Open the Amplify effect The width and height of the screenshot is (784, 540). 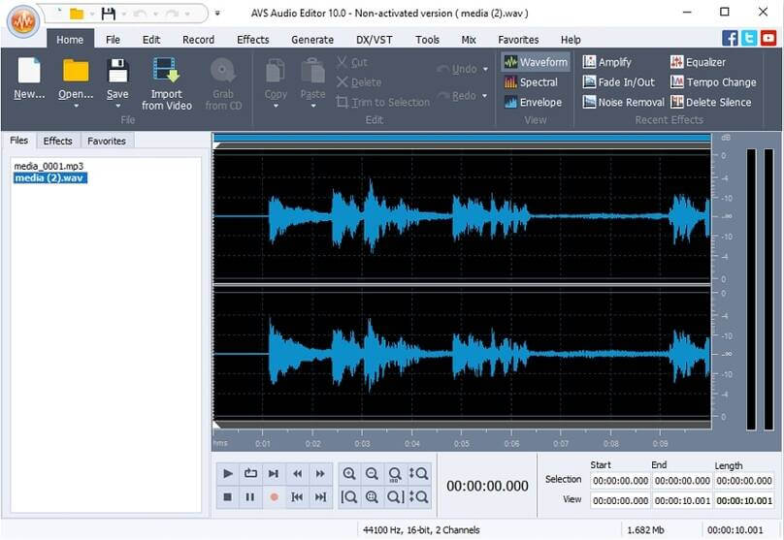tap(607, 62)
